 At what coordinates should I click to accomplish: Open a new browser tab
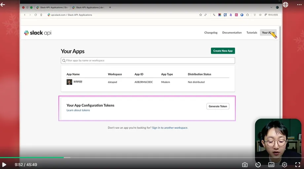(110, 7)
